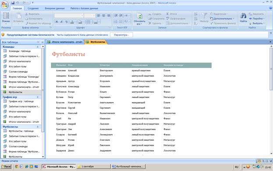Open Футбольный чемпиона... taskbar button
Image resolution: width=273 pixels, height=171 pixels.
(x=128, y=167)
